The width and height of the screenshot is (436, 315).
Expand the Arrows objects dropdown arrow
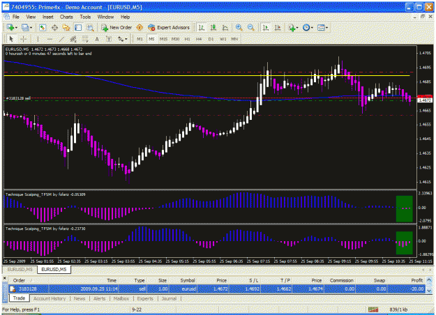click(x=126, y=39)
